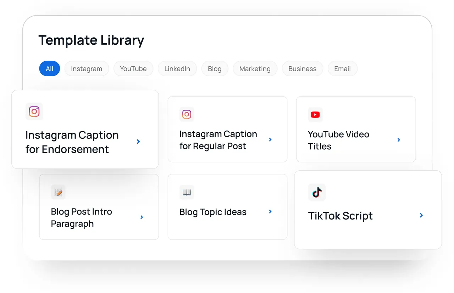The width and height of the screenshot is (454, 293).
Task: Select the Blog Topic Ideas title
Action: (213, 212)
